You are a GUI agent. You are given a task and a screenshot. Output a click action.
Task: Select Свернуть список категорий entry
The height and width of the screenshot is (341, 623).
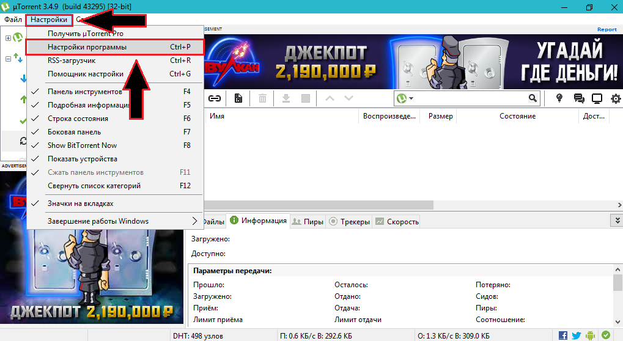click(115, 186)
